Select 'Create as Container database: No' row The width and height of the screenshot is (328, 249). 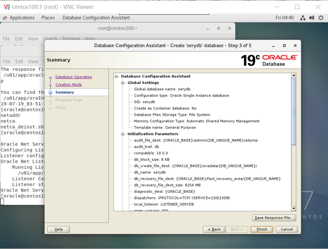(165, 108)
